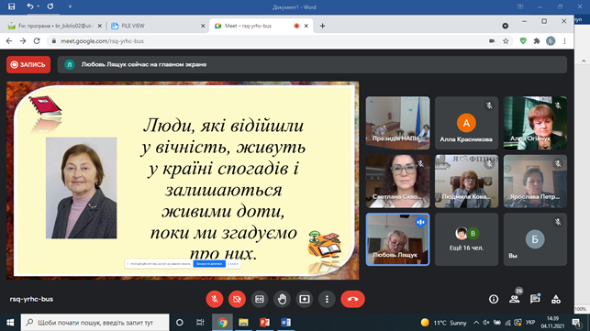Screen dimensions: 590x331
Task: Go forward in browser history
Action: 23,41
